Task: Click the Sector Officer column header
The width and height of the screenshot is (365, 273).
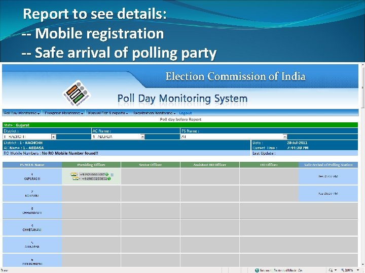Action: coord(151,165)
